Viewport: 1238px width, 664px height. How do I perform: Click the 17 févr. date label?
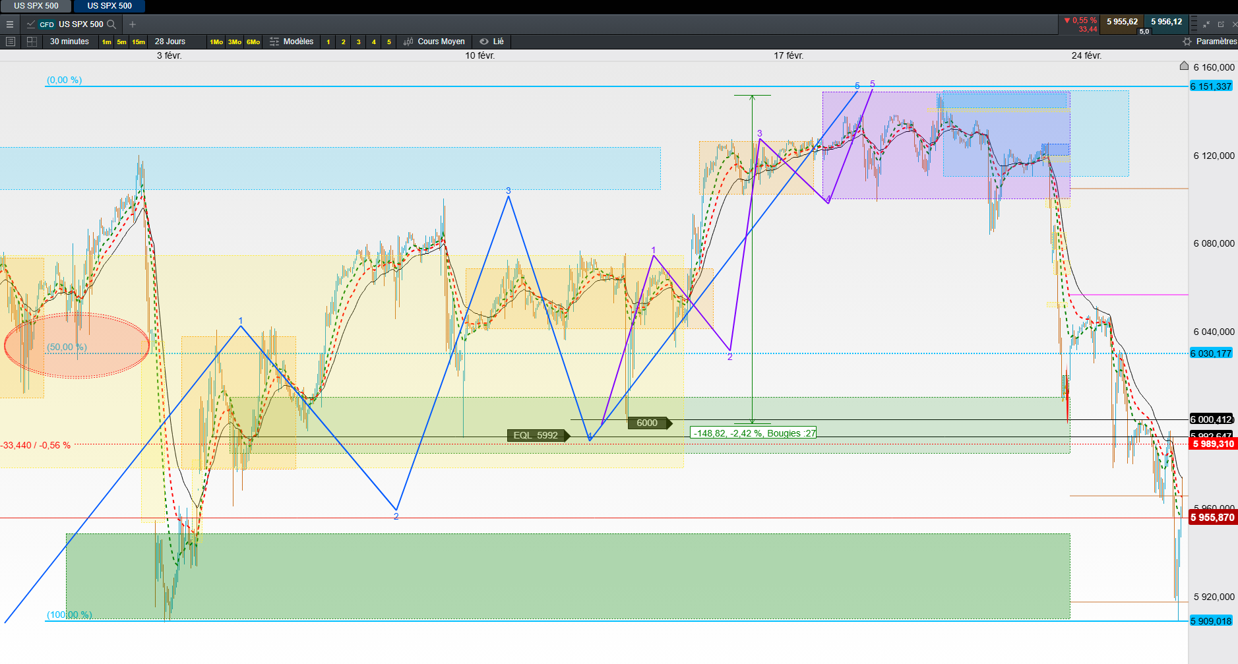coord(788,55)
